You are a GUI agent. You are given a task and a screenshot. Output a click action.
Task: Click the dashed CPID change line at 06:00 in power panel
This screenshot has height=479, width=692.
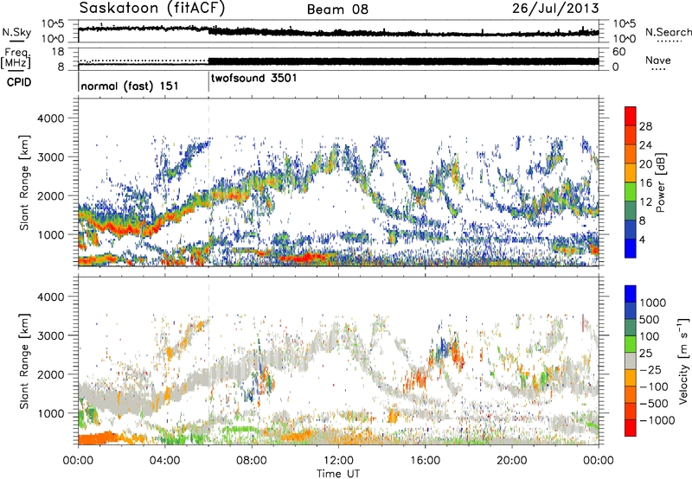click(x=208, y=182)
